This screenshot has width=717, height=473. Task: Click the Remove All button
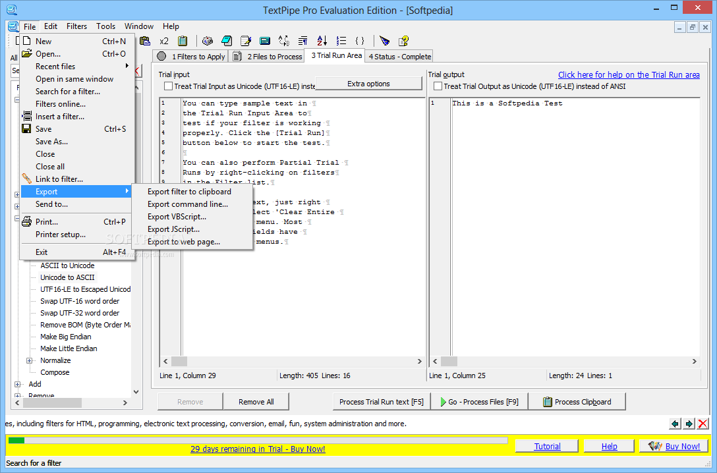point(256,402)
